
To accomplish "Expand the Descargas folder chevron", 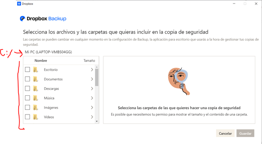I will (92, 89).
